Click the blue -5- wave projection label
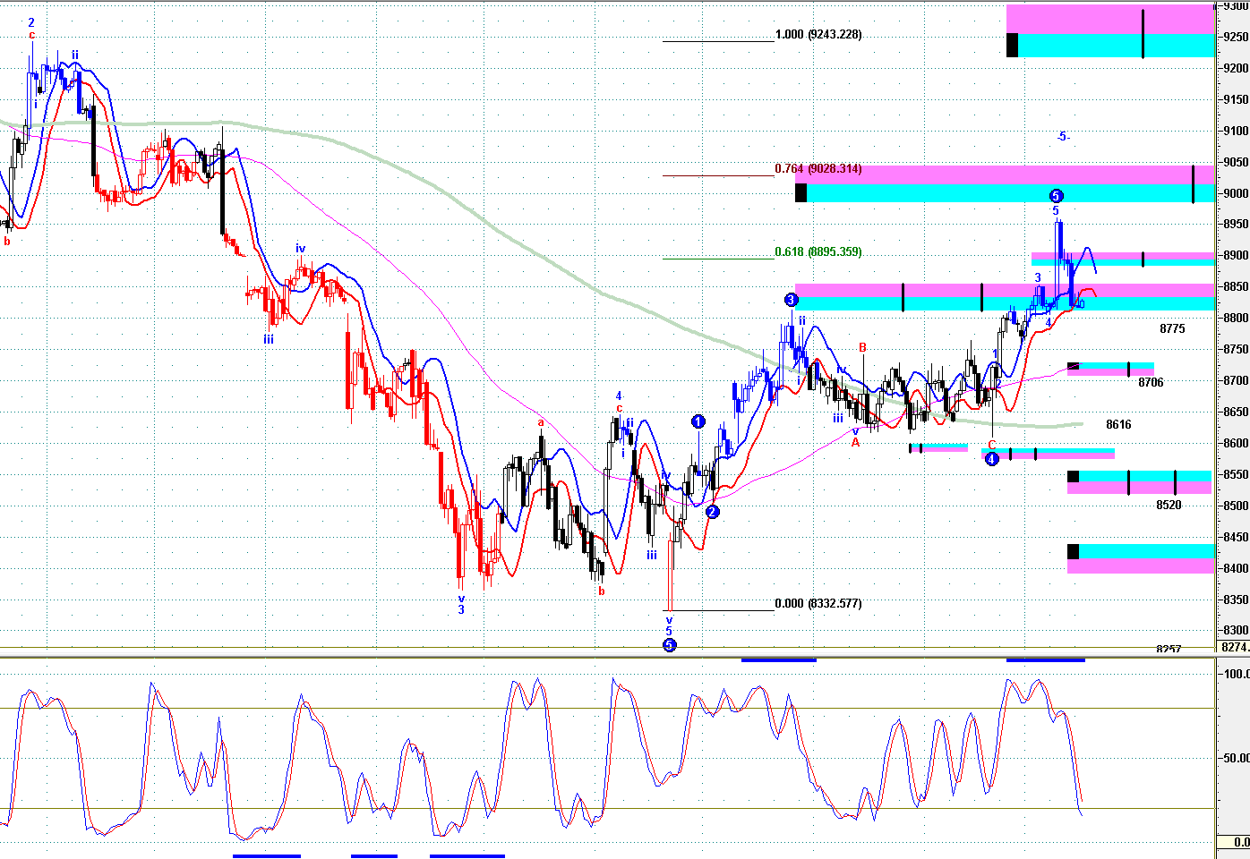This screenshot has width=1250, height=859. pos(1063,137)
